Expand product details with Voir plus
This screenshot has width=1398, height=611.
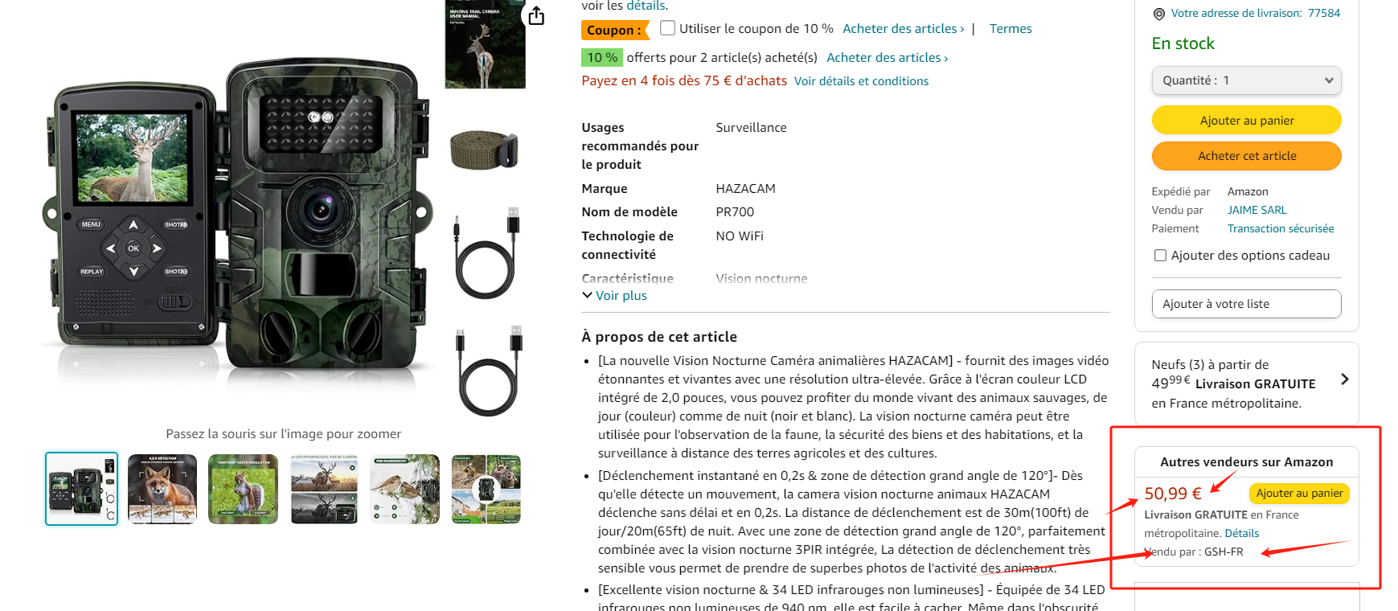click(x=614, y=296)
